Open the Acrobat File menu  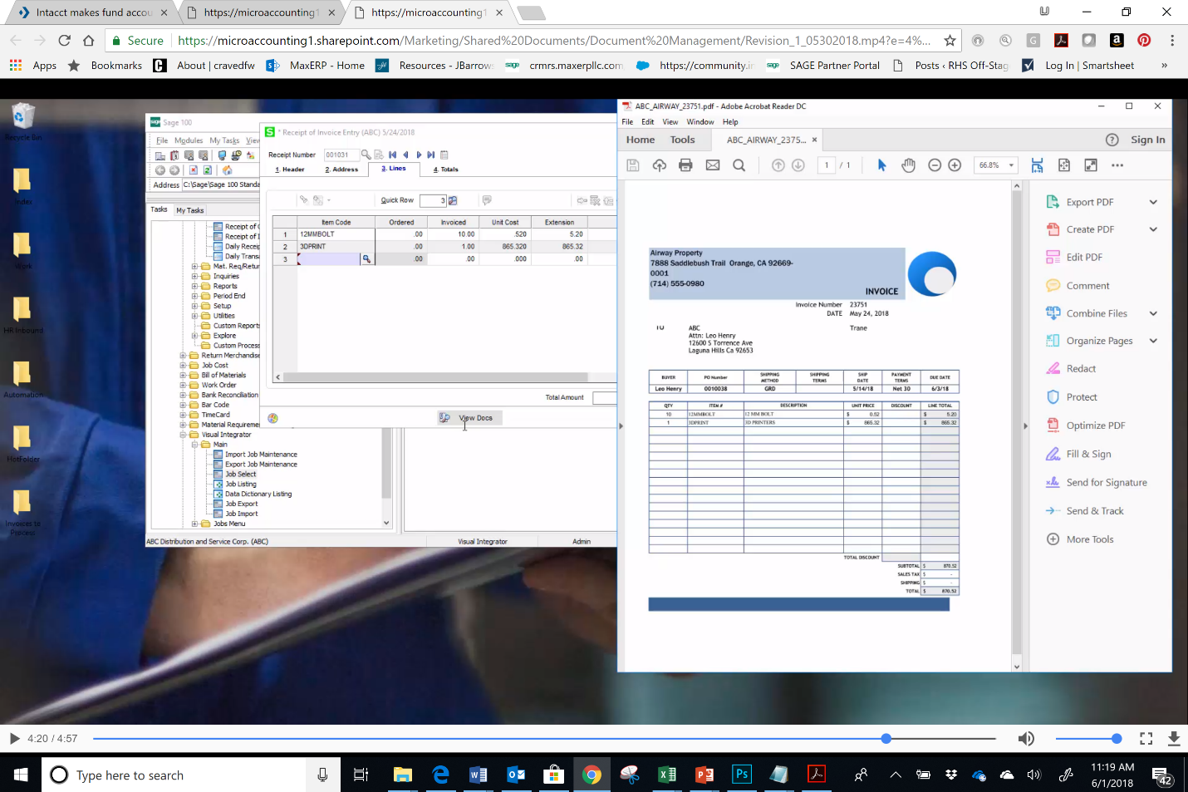pyautogui.click(x=627, y=122)
